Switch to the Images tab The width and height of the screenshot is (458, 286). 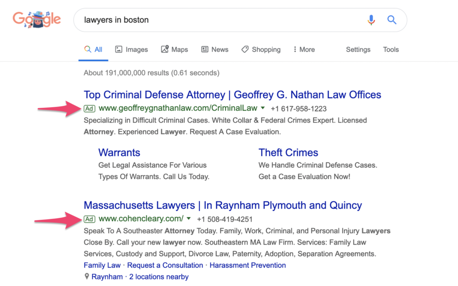(x=131, y=50)
